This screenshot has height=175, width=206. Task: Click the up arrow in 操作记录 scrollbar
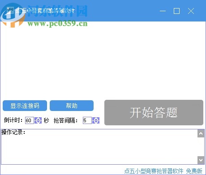pyautogui.click(x=201, y=133)
